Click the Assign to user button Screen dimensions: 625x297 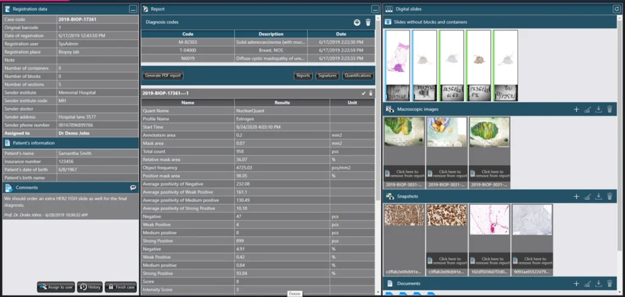click(56, 287)
